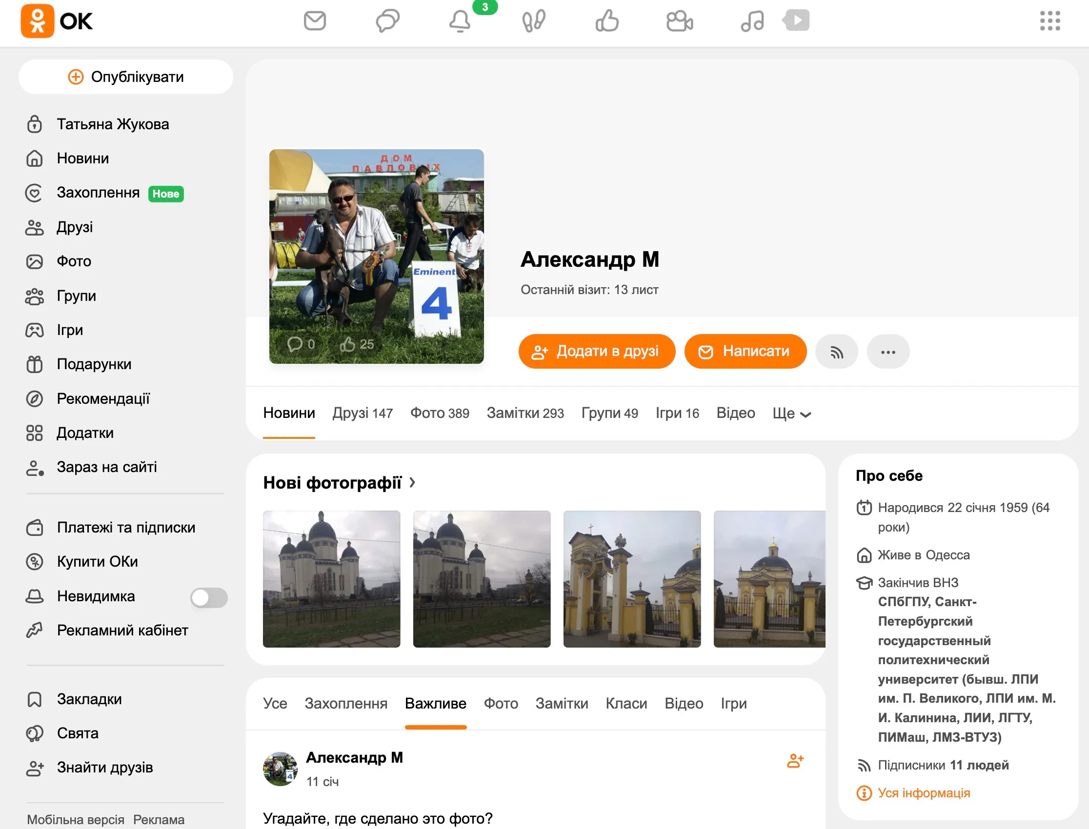This screenshot has height=829, width=1089.
Task: Click the Додати в друзі button
Action: (x=596, y=351)
